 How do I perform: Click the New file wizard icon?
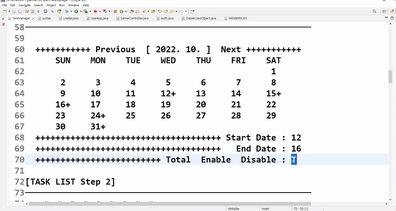pos(5,11)
